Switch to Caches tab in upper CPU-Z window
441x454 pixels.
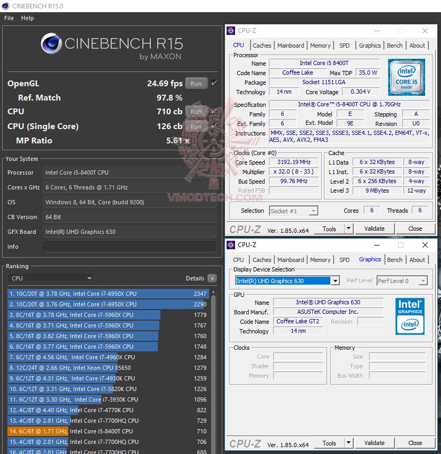tap(262, 46)
